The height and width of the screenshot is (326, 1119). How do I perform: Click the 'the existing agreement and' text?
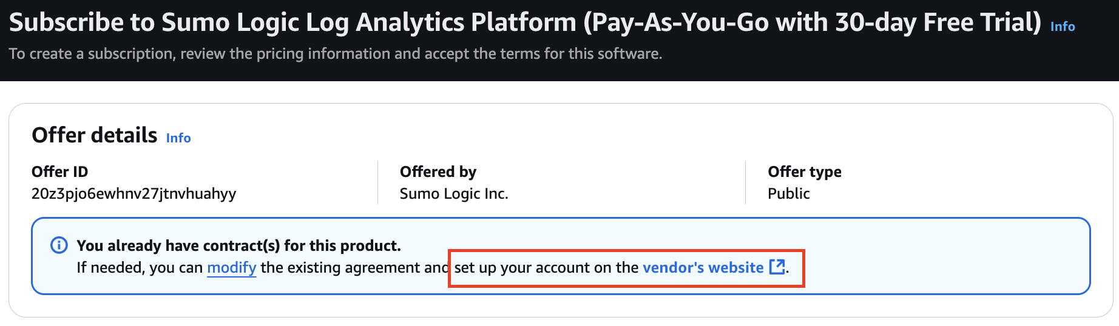354,268
